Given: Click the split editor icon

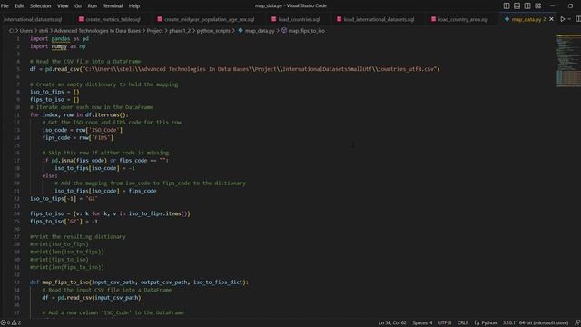Looking at the screenshot, I should pos(578,19).
